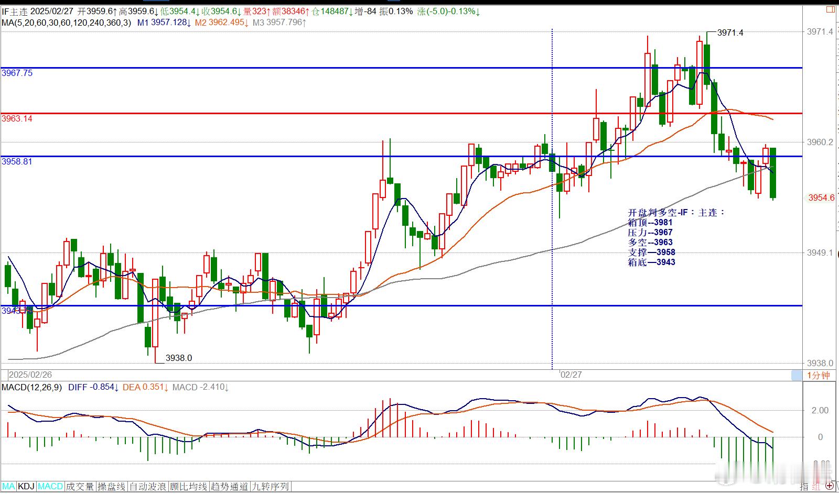Click the 涨(-5.0)-0.13% change value
The height and width of the screenshot is (494, 839).
(449, 12)
